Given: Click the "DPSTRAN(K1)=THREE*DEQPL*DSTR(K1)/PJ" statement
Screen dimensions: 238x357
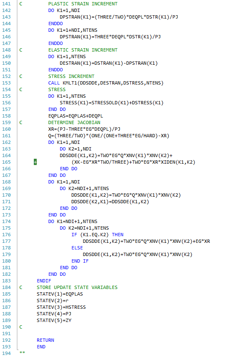Looking at the screenshot, I should (110, 37).
